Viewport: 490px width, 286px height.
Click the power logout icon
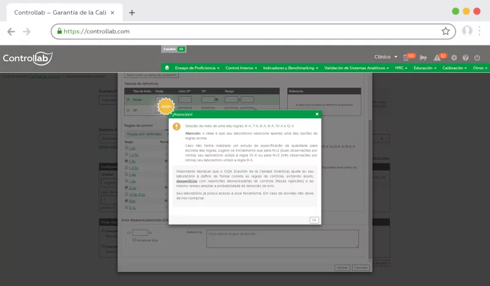pyautogui.click(x=478, y=58)
